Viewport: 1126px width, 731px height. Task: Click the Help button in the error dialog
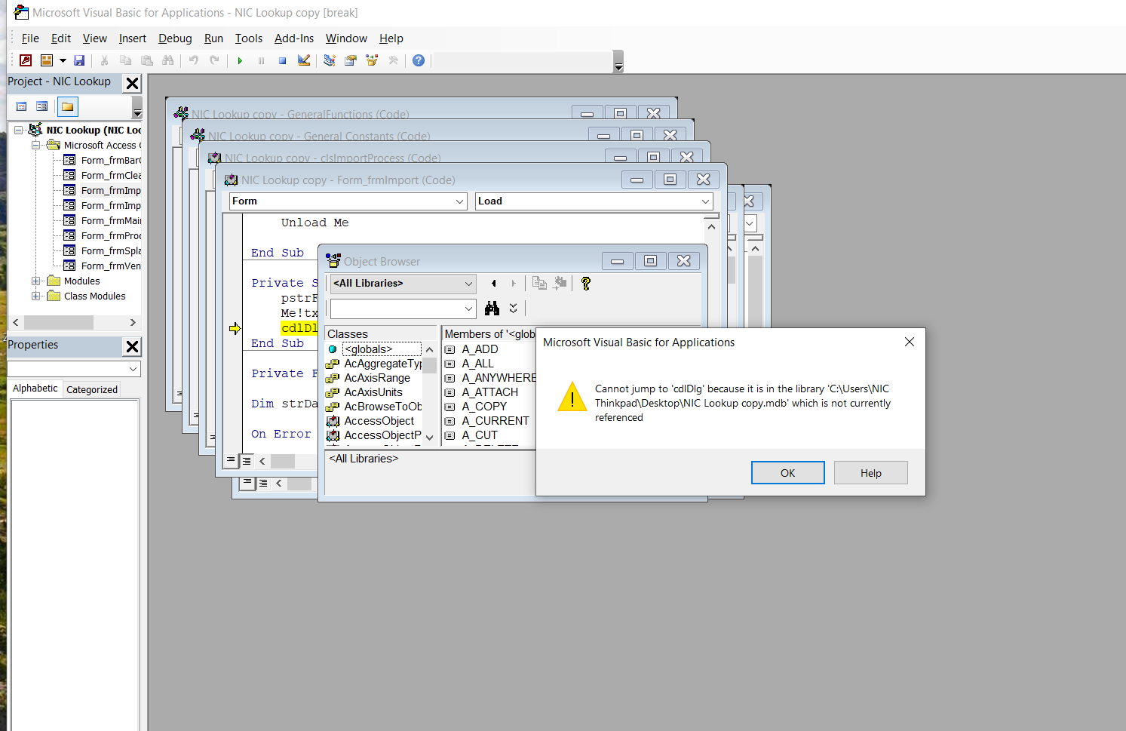[x=871, y=473]
